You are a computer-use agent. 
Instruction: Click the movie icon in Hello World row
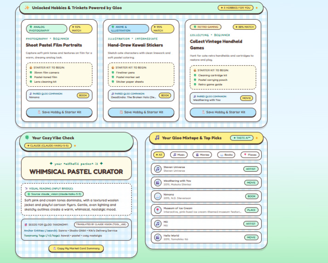point(157,237)
